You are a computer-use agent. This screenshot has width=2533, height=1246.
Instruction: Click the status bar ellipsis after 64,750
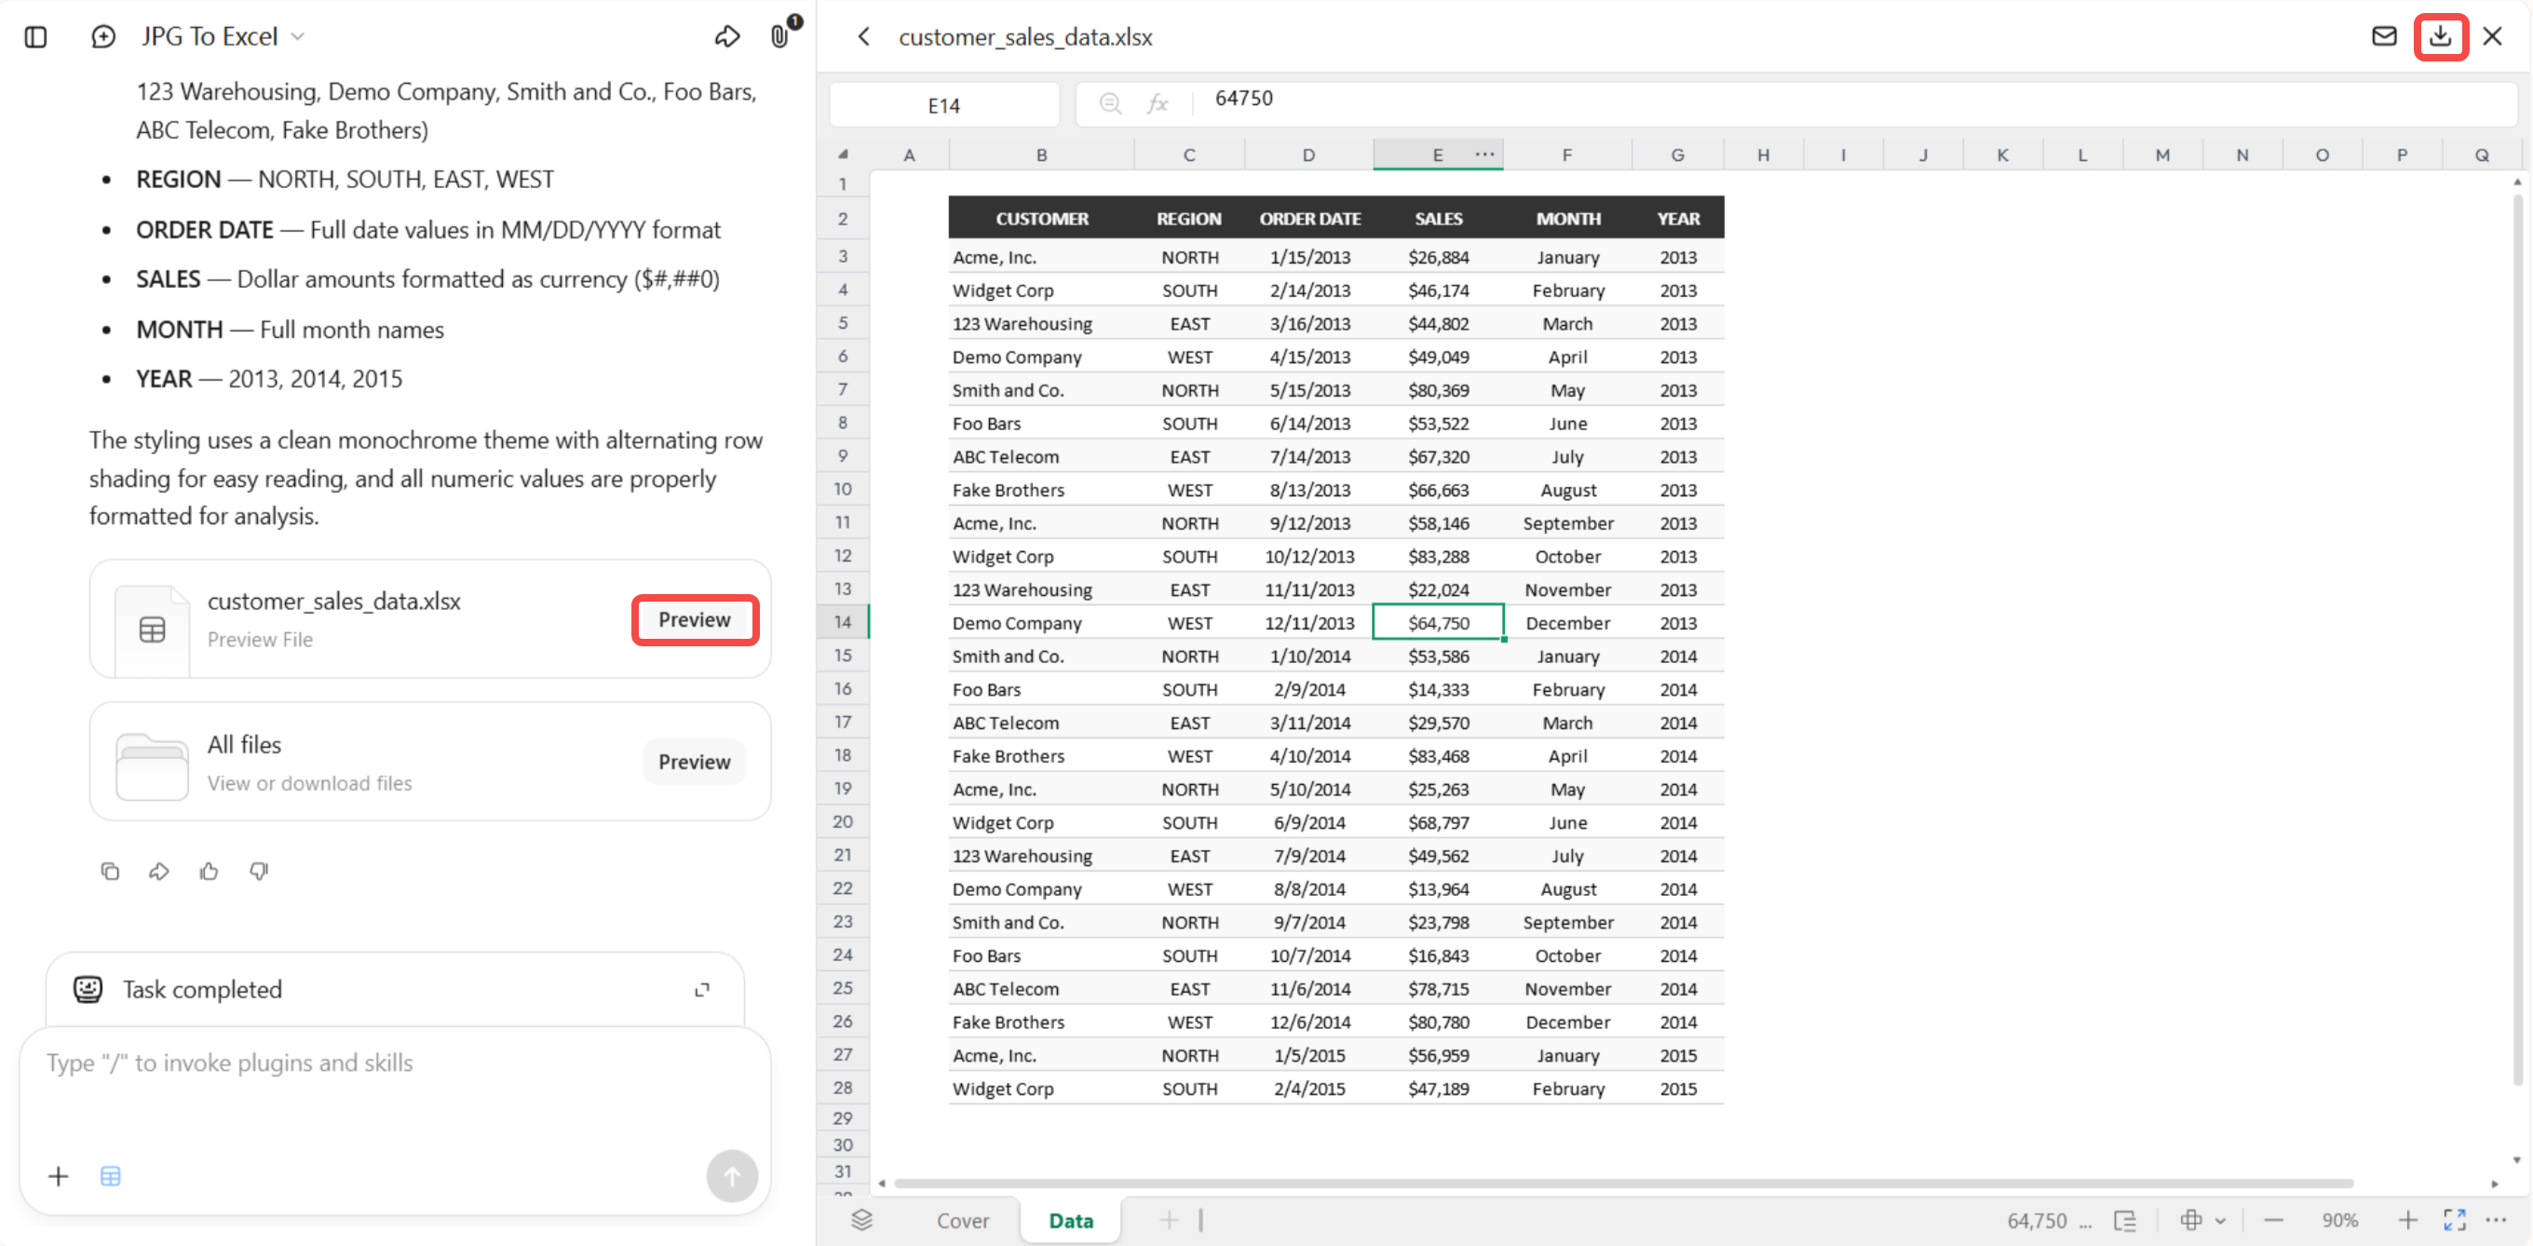click(2085, 1223)
